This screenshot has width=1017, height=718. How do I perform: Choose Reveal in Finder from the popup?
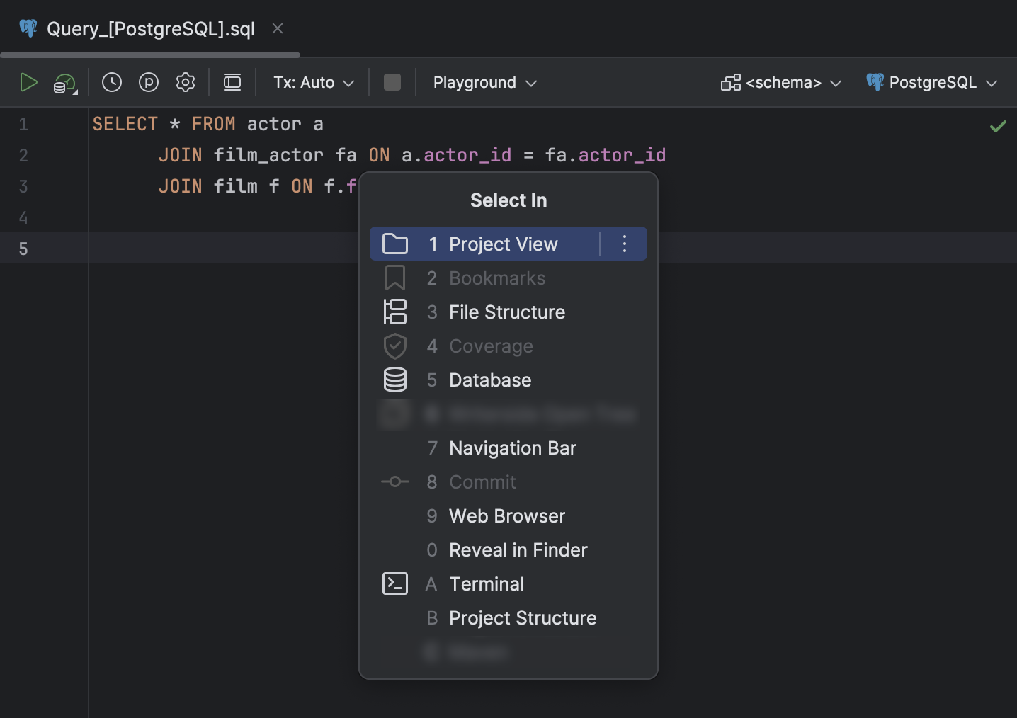(518, 549)
